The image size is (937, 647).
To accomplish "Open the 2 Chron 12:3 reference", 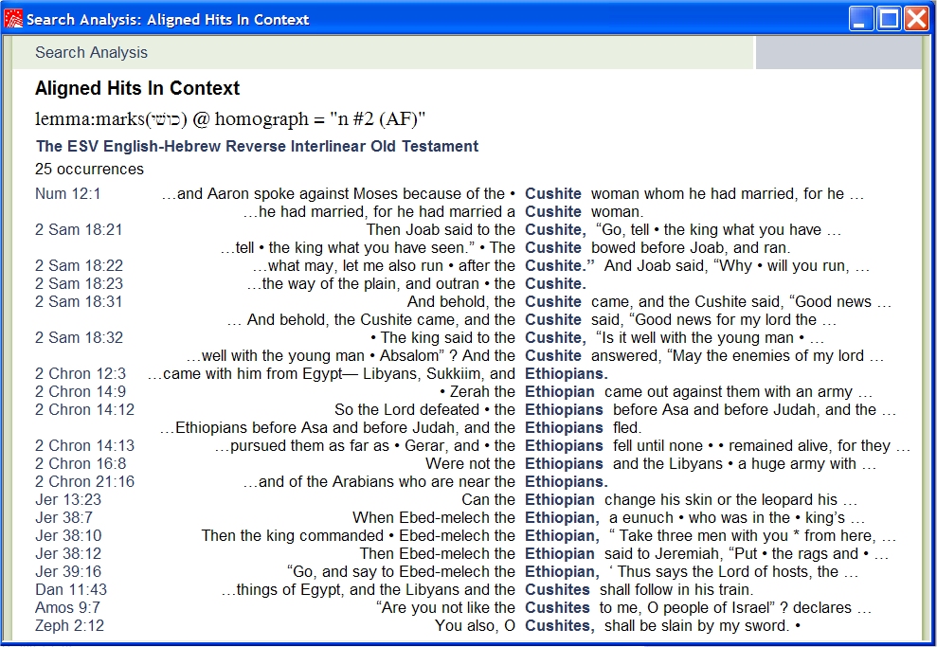I will point(81,374).
